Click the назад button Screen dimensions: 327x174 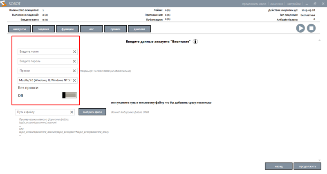coord(278,166)
